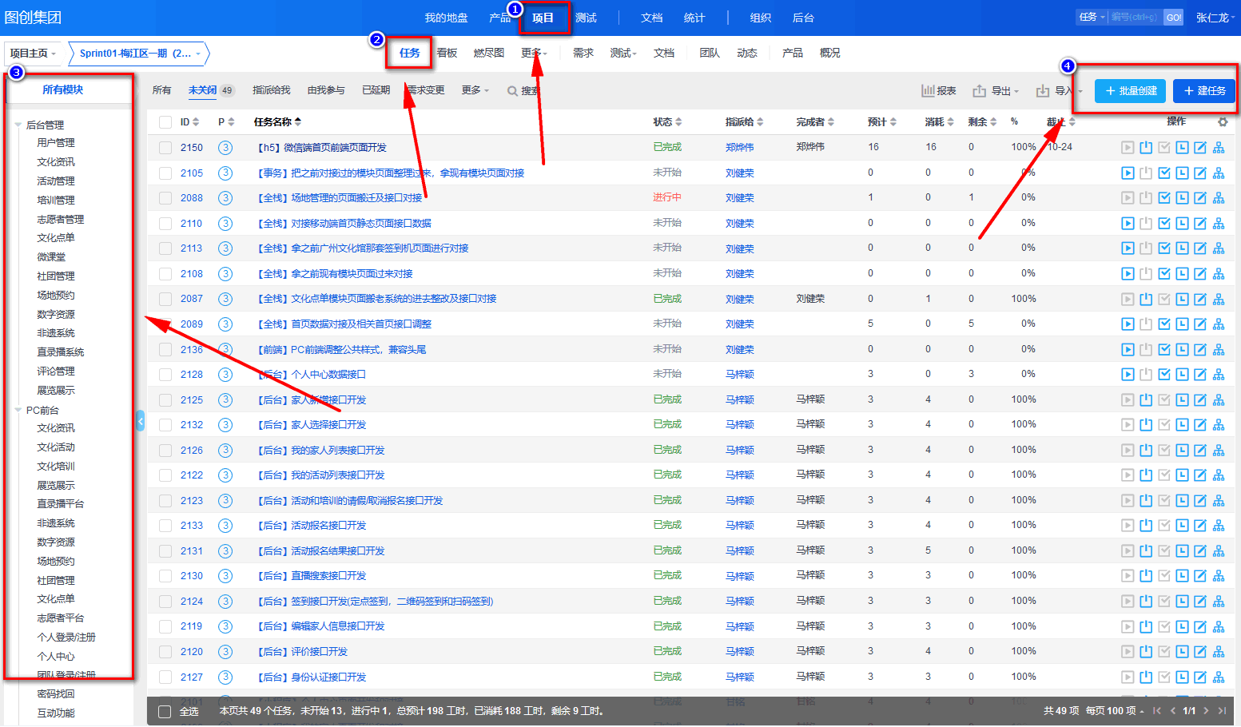Image resolution: width=1241 pixels, height=727 pixels.
Task: Open the 燃尽图 burndown tab
Action: click(489, 53)
